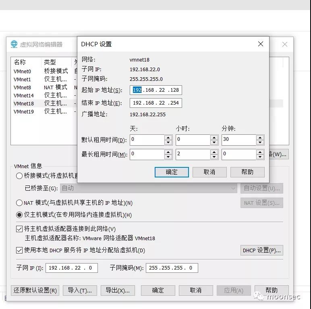Image resolution: width=311 pixels, height=309 pixels.
Task: Increase max lease days spinner
Action: [x=168, y=152]
